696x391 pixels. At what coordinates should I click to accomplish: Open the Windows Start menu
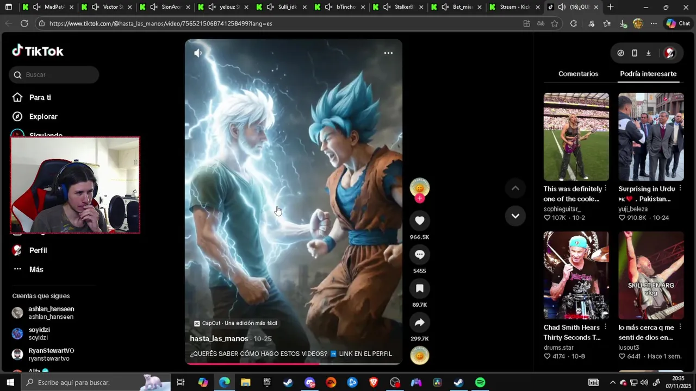pos(10,382)
